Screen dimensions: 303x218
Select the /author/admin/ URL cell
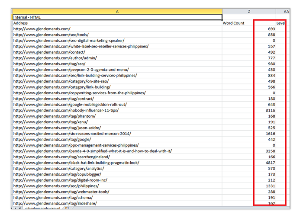[117, 58]
